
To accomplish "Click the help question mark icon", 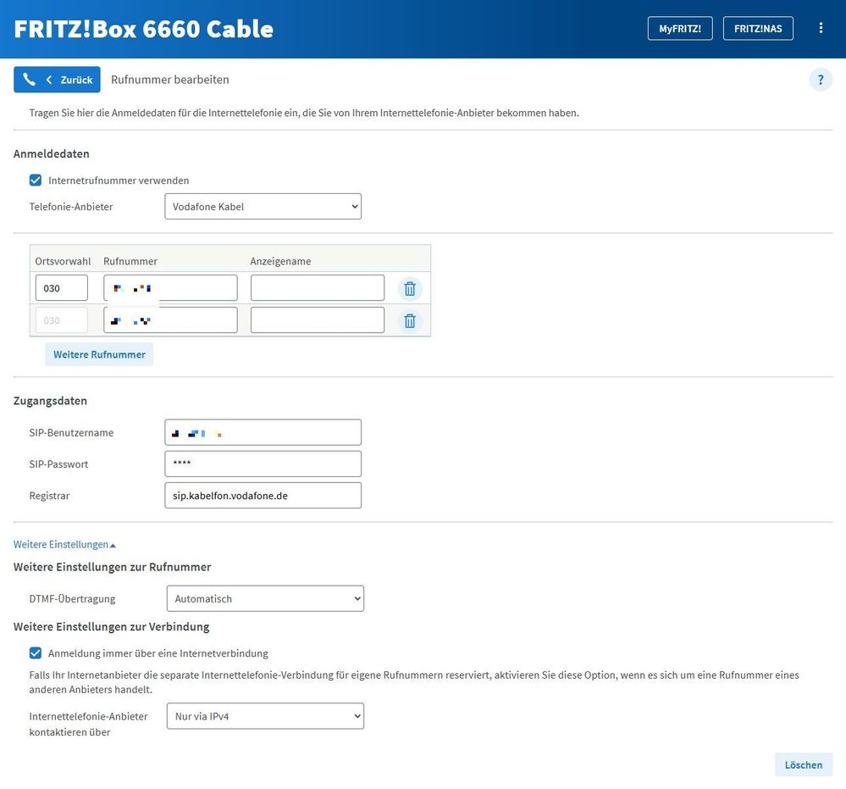I will pyautogui.click(x=821, y=80).
